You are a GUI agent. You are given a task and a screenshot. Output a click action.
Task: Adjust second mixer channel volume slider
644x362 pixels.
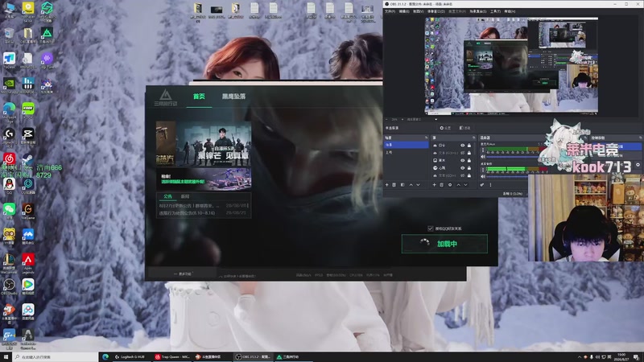507,176
